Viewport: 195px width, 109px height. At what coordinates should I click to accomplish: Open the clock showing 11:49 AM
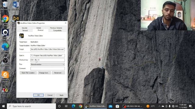pos(183,106)
